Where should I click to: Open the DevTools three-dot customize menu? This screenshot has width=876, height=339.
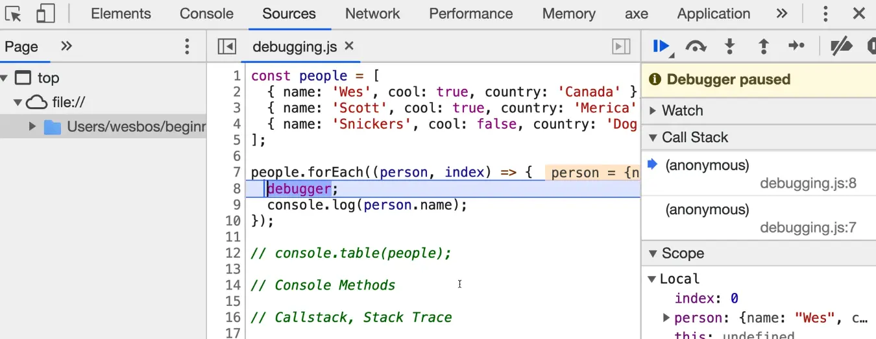[825, 14]
